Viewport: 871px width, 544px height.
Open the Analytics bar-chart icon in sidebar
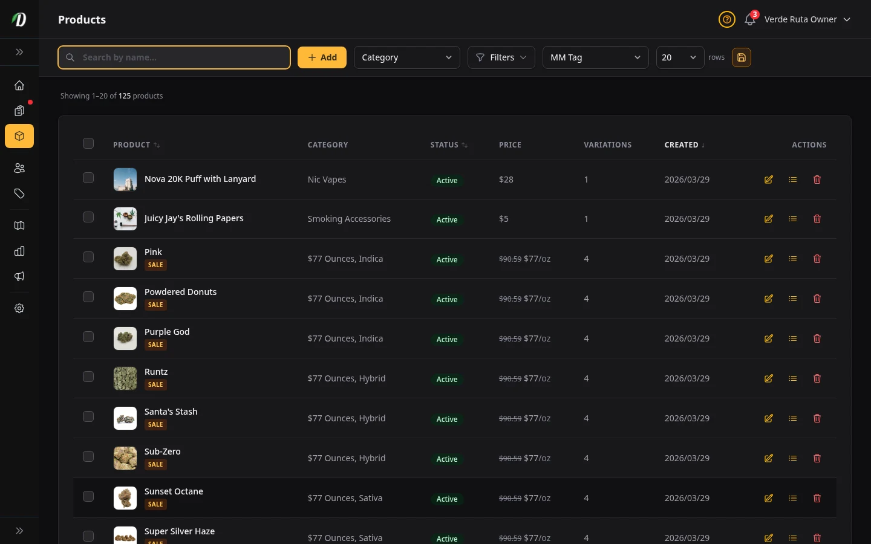click(19, 251)
